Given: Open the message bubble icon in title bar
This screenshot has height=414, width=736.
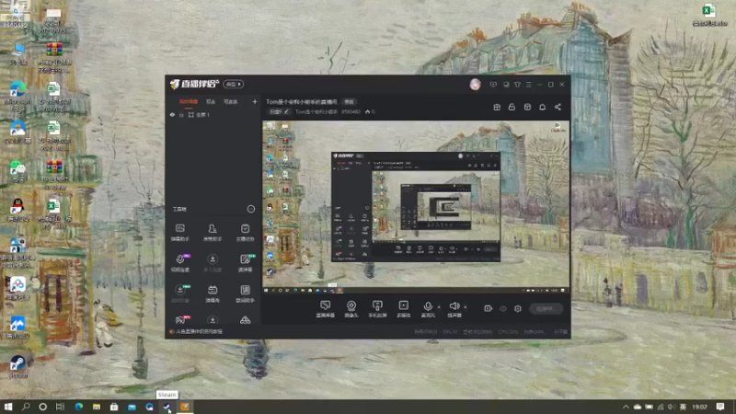Looking at the screenshot, I should [493, 85].
